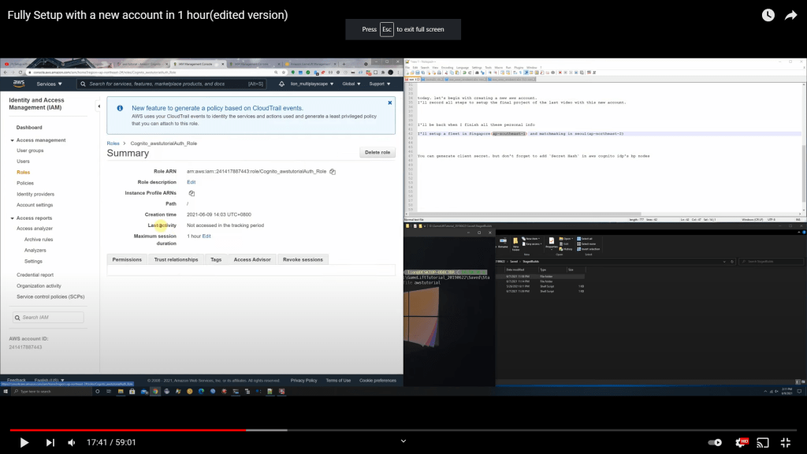The height and width of the screenshot is (454, 807).
Task: Click the Watch later clock icon
Action: pos(768,15)
